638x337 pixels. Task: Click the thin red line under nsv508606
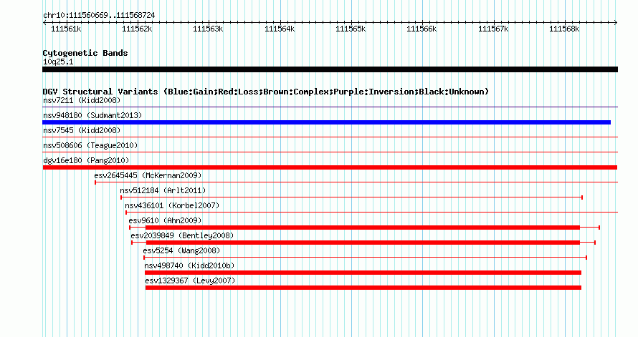(x=330, y=152)
